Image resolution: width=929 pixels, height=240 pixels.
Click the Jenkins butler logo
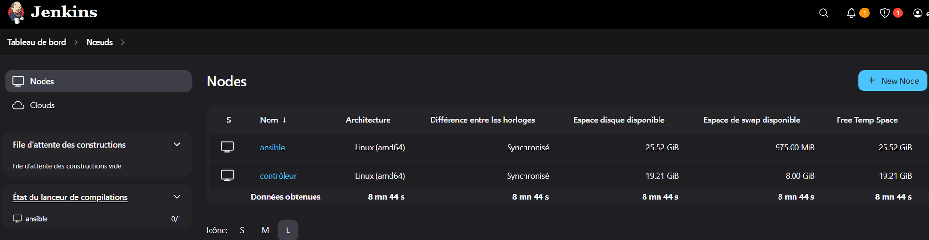pyautogui.click(x=16, y=13)
